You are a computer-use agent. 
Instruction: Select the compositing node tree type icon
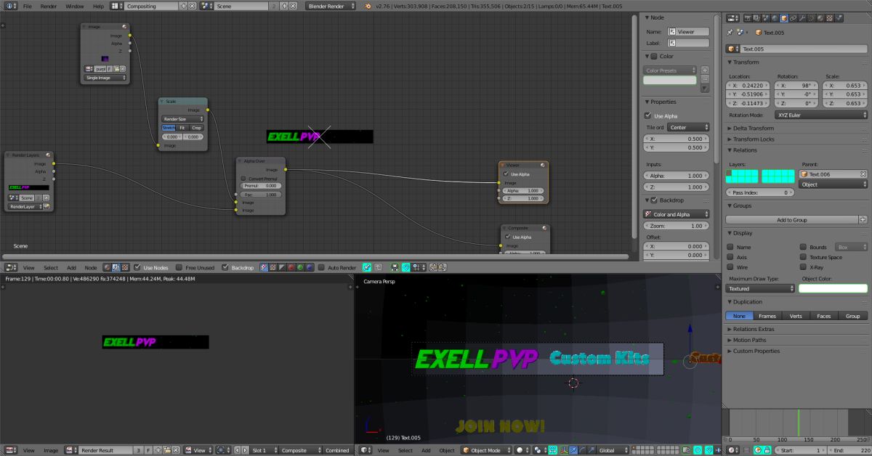coord(116,267)
